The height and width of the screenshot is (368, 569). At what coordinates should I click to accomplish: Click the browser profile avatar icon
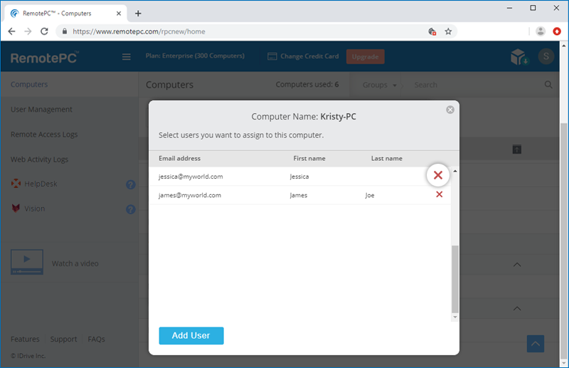click(541, 31)
